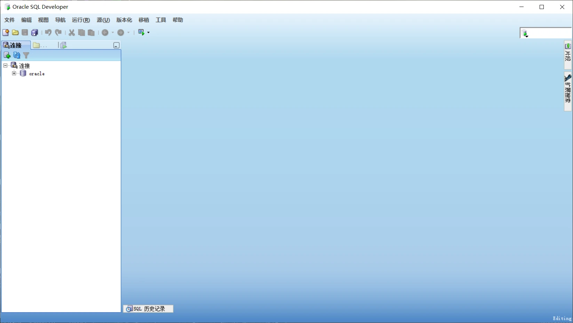Click the oracle database cylinder icon

coord(23,73)
